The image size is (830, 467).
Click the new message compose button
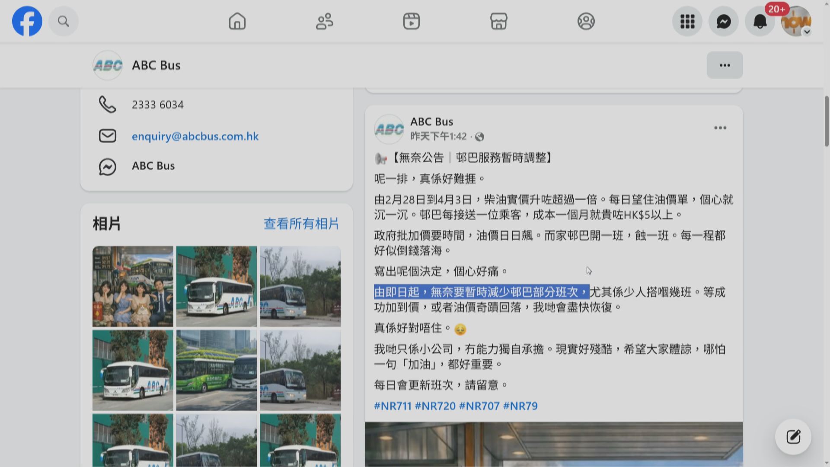pos(793,437)
